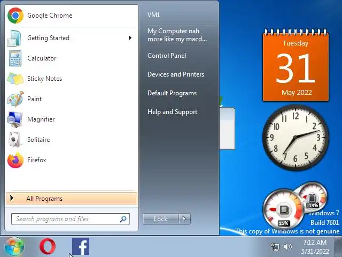
Task: Open the shutdown options arrow beside Lock
Action: click(184, 219)
